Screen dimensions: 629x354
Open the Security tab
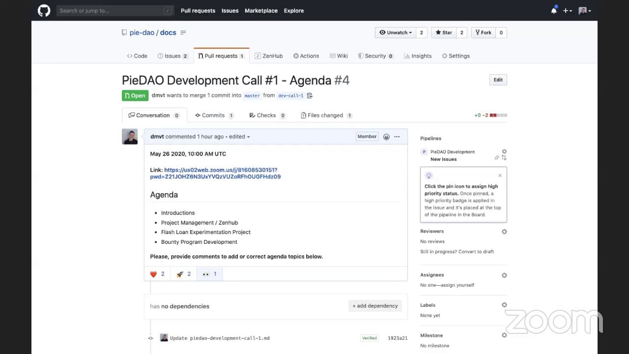tap(375, 56)
